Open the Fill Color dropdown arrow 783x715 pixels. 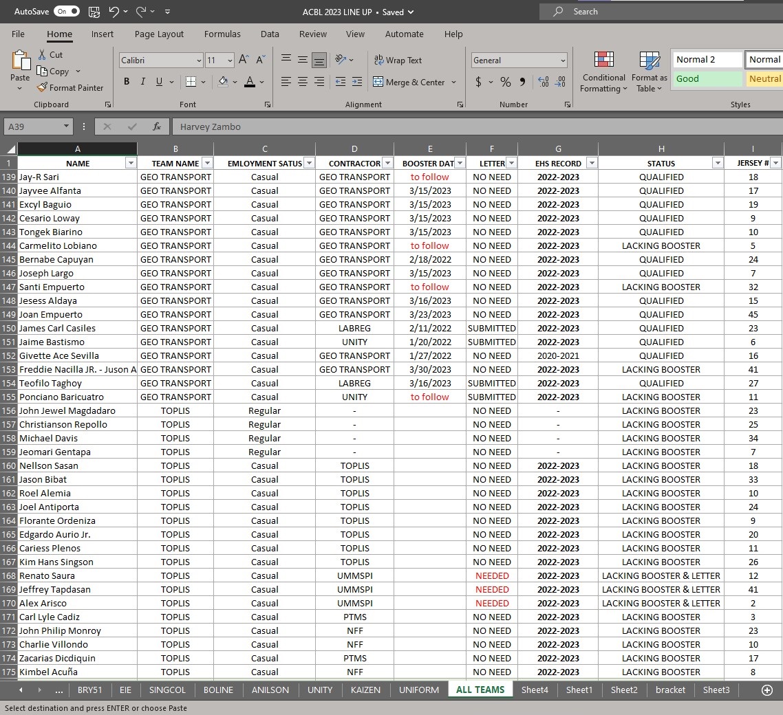[235, 82]
